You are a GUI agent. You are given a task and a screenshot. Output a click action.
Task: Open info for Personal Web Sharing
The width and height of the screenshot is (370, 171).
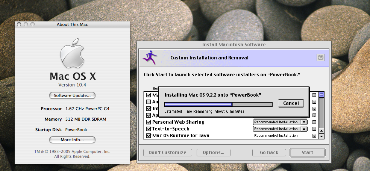[x=314, y=122]
